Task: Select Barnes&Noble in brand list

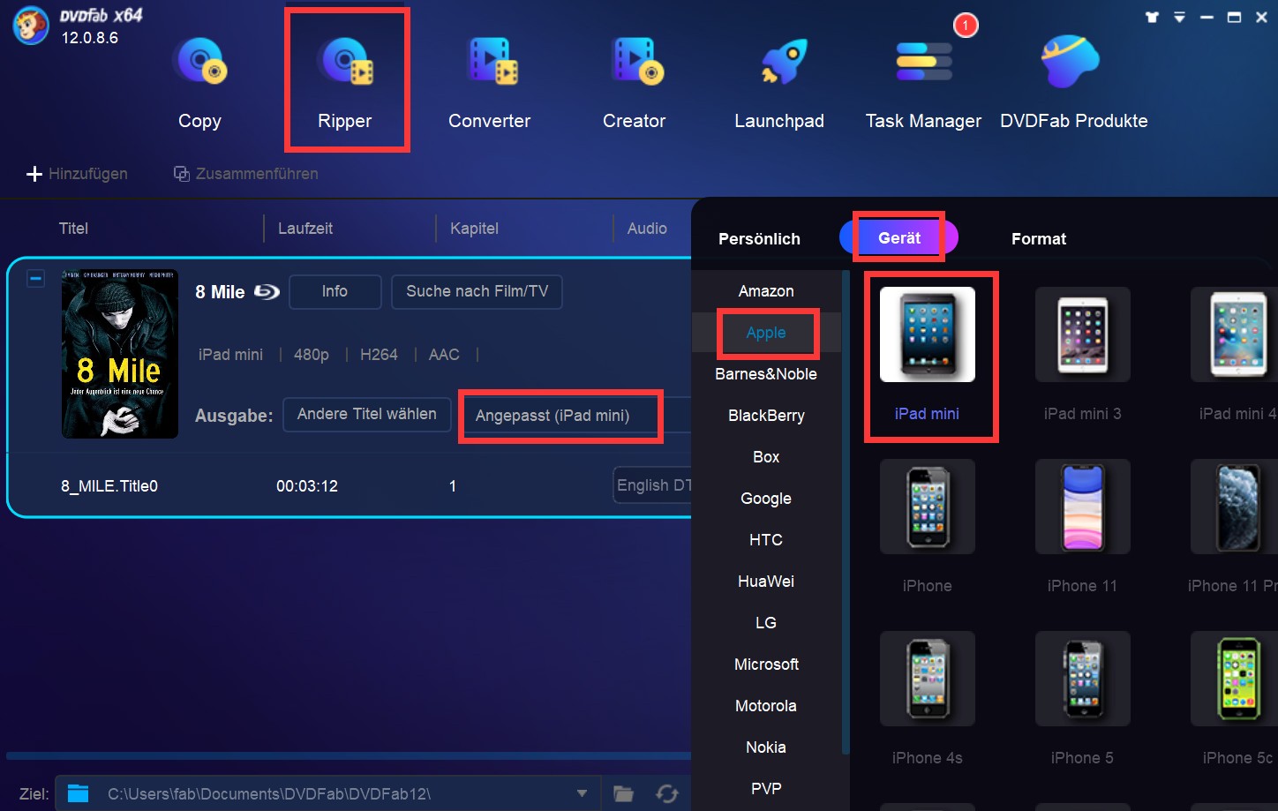Action: point(766,374)
